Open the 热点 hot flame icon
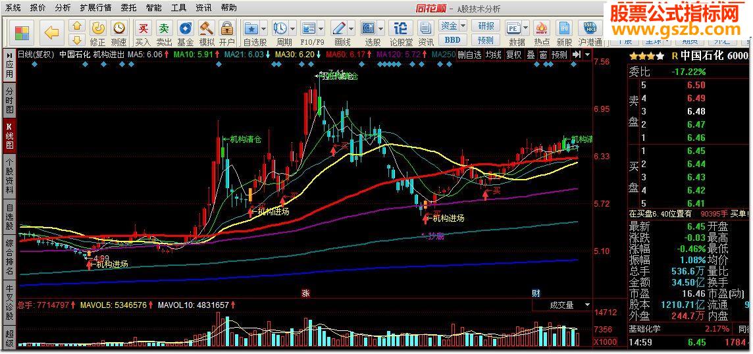 point(542,28)
